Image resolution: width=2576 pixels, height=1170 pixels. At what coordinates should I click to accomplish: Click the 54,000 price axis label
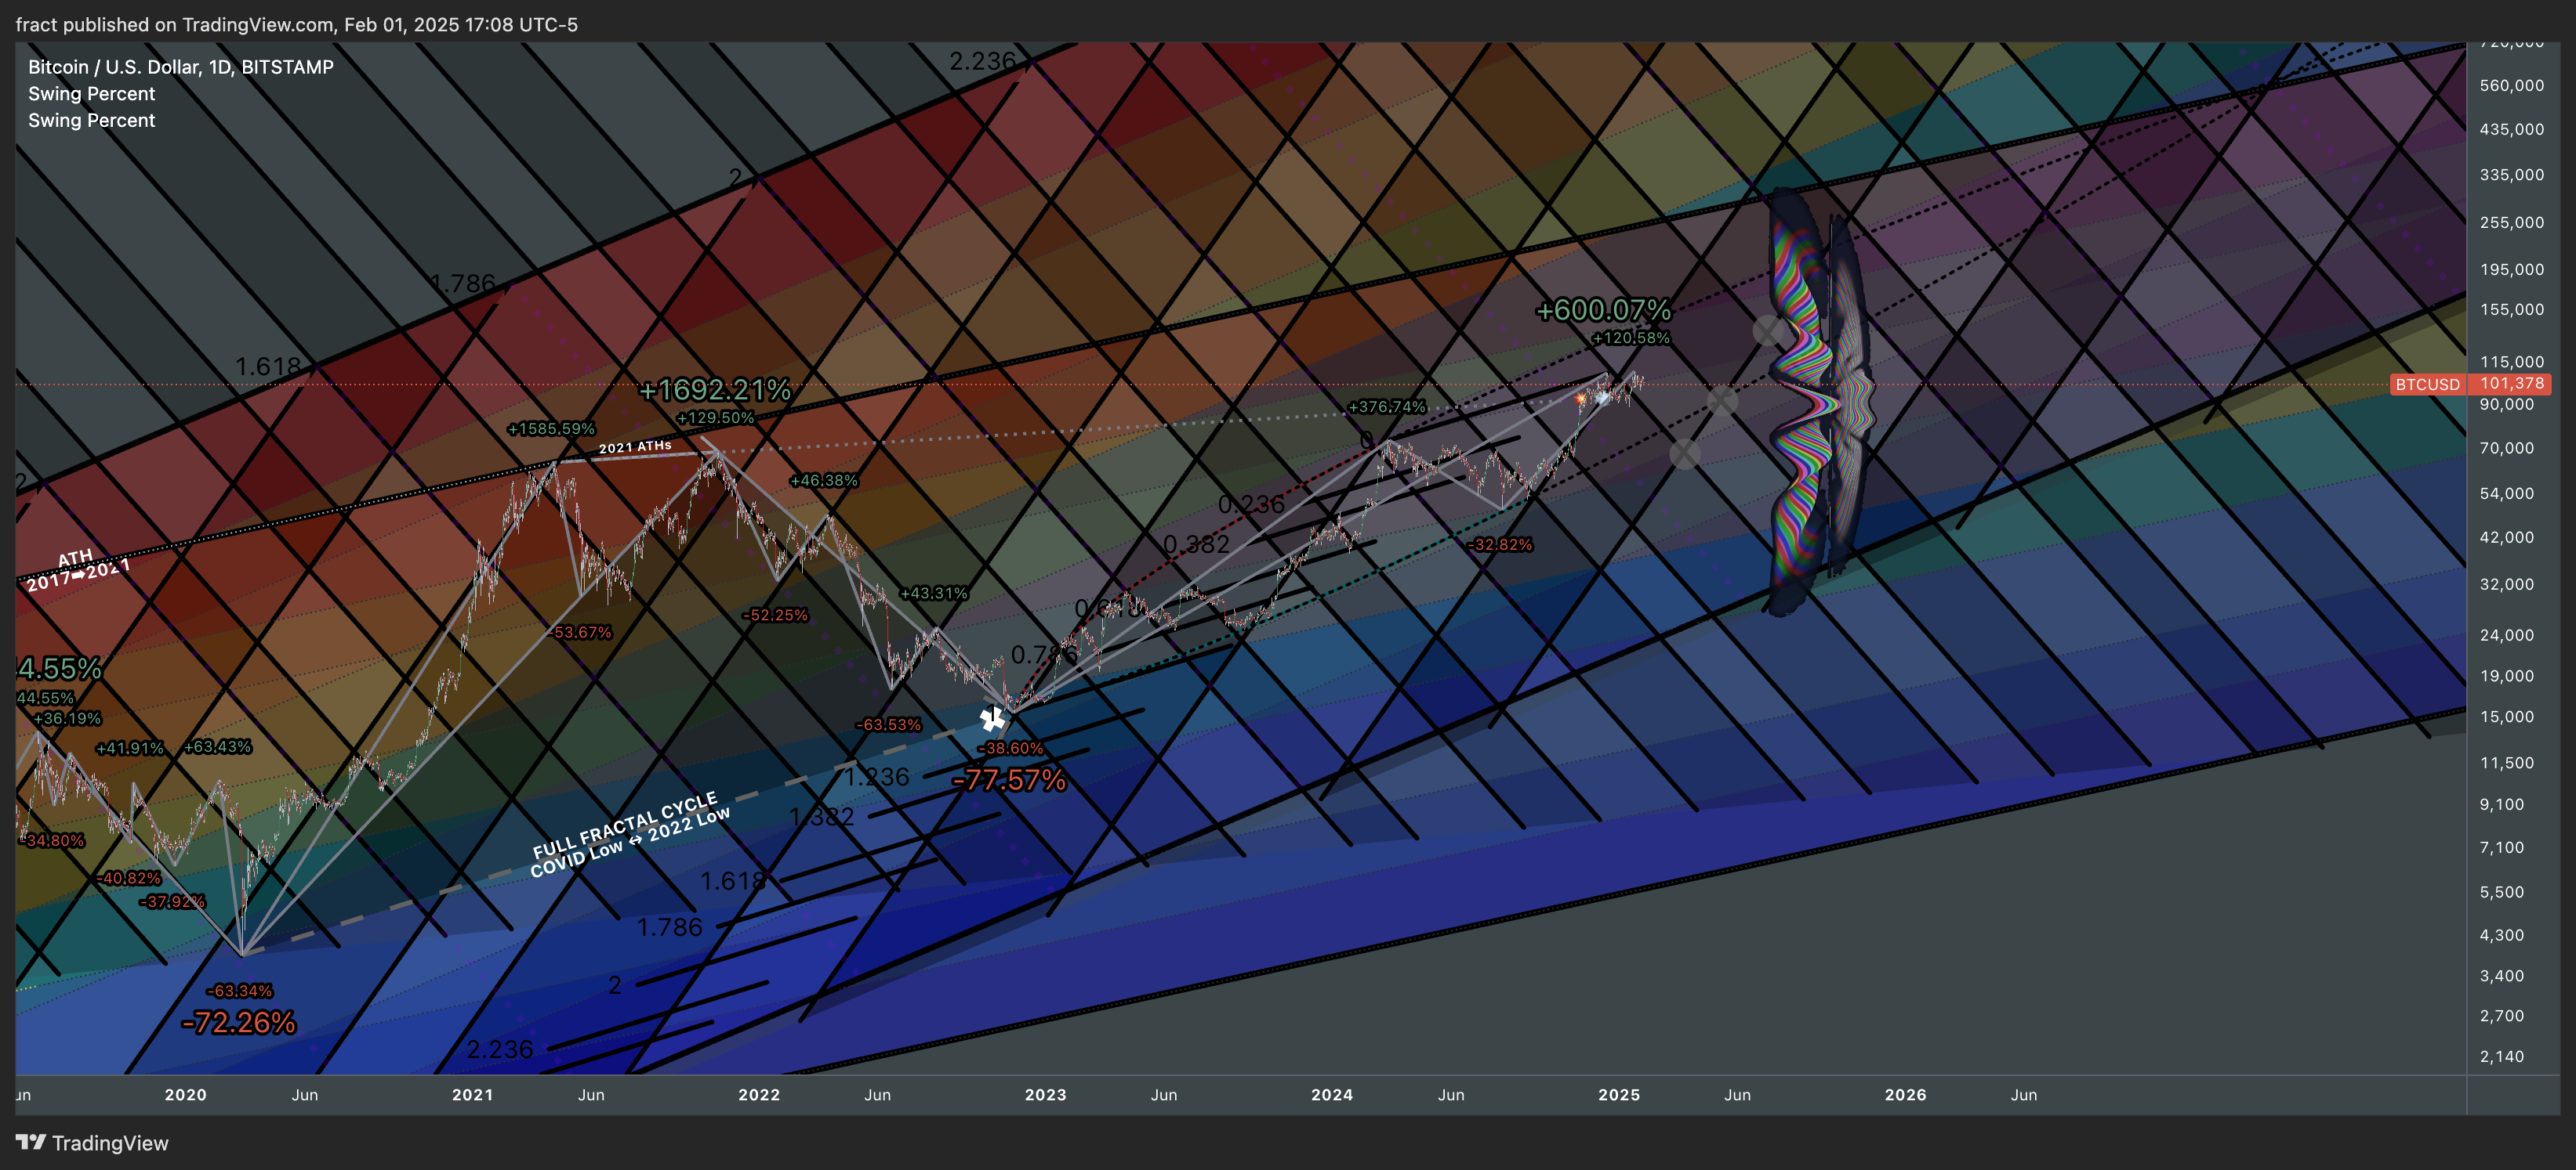click(2507, 493)
